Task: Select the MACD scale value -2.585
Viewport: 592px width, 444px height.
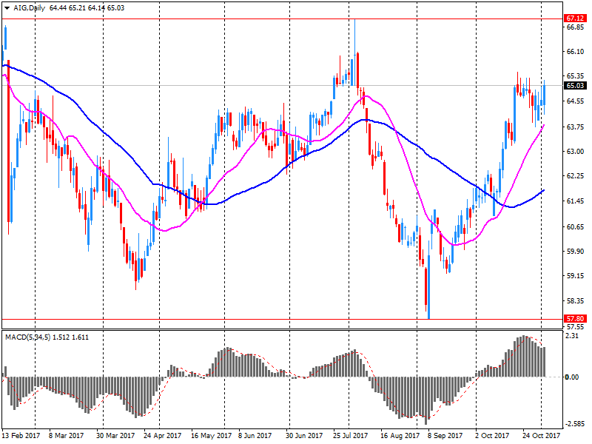Action: point(575,424)
